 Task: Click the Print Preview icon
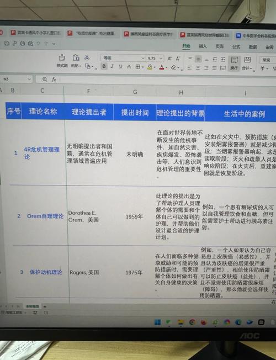(x=30, y=43)
